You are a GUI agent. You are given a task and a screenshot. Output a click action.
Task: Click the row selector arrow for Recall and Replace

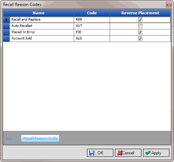pos(7,19)
